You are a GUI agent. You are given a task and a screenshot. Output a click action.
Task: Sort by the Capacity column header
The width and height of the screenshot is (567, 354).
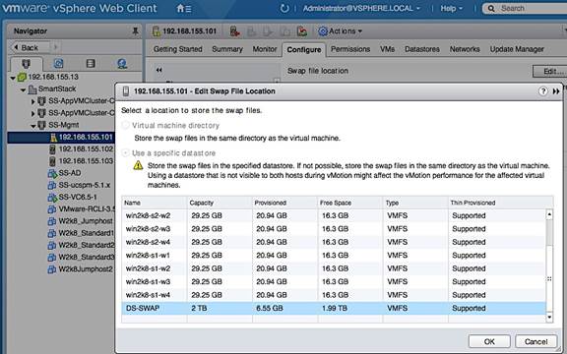[x=220, y=203]
